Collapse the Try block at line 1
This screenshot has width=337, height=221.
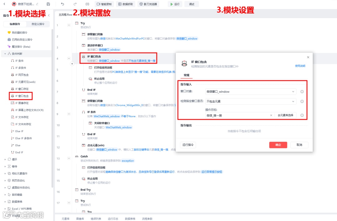coord(69,25)
